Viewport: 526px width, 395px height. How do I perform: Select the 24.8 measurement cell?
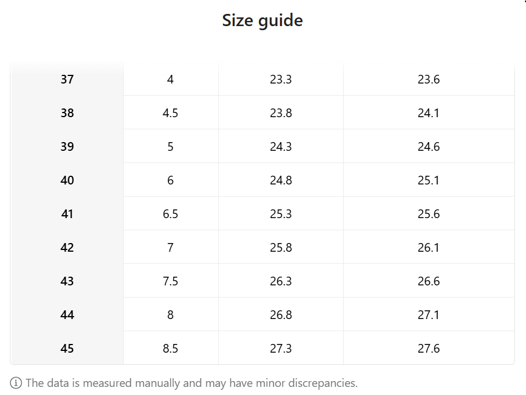pos(281,180)
